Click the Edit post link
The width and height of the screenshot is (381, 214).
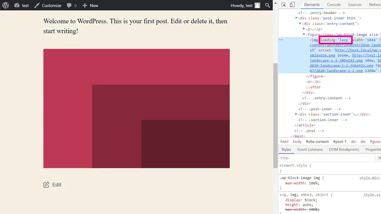coord(57,185)
